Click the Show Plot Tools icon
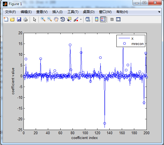This screenshot has height=145, width=164. point(118,19)
